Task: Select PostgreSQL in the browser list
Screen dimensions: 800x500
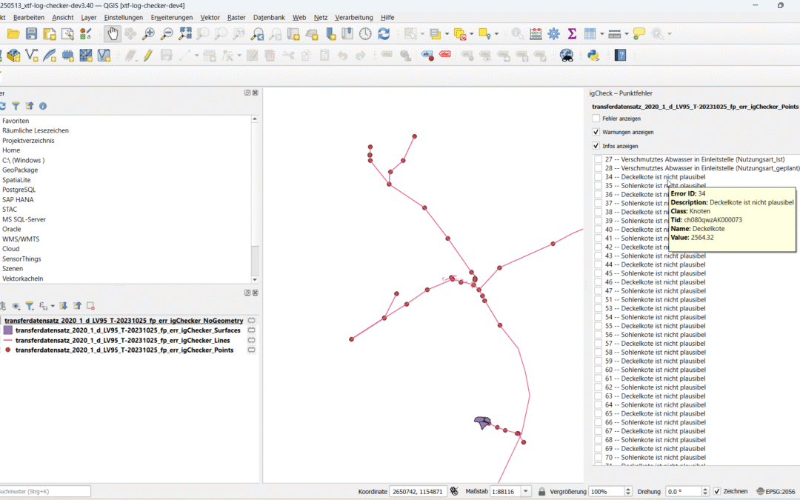Action: [19, 190]
